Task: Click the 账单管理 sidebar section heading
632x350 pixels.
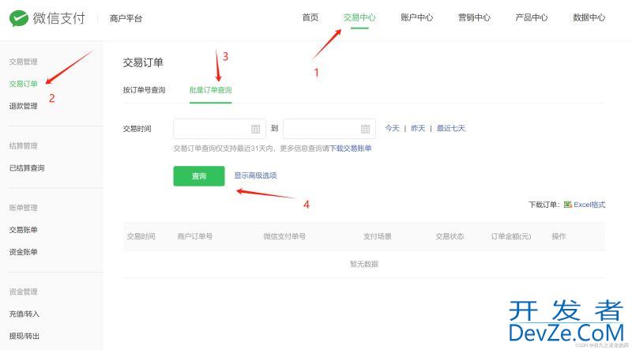Action: point(24,208)
